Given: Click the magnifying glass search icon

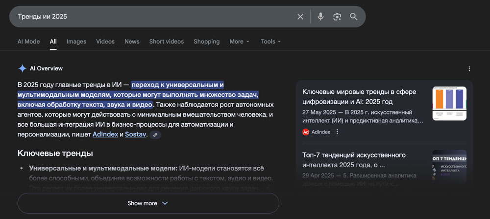Looking at the screenshot, I should (354, 17).
